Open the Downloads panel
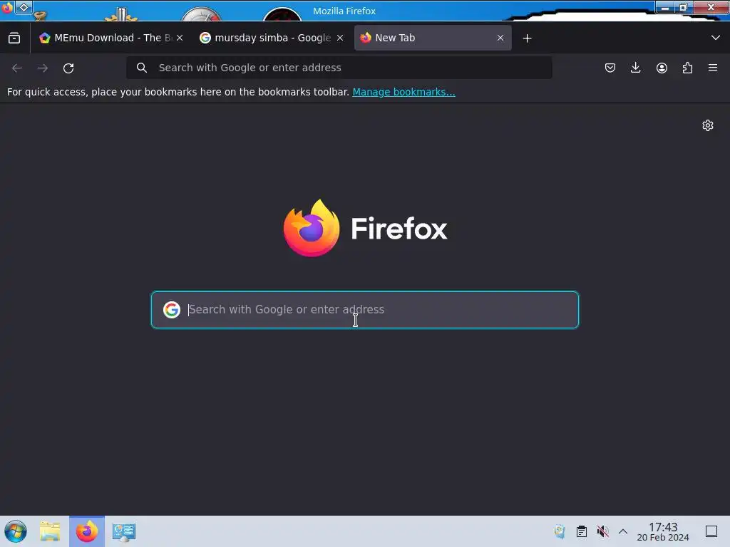 pos(635,68)
